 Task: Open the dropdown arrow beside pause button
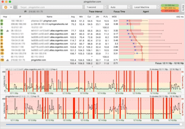click(11, 7)
